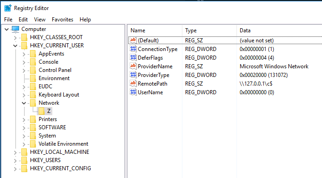322x178 pixels.
Task: Select the RemotePath value name
Action: click(x=152, y=84)
